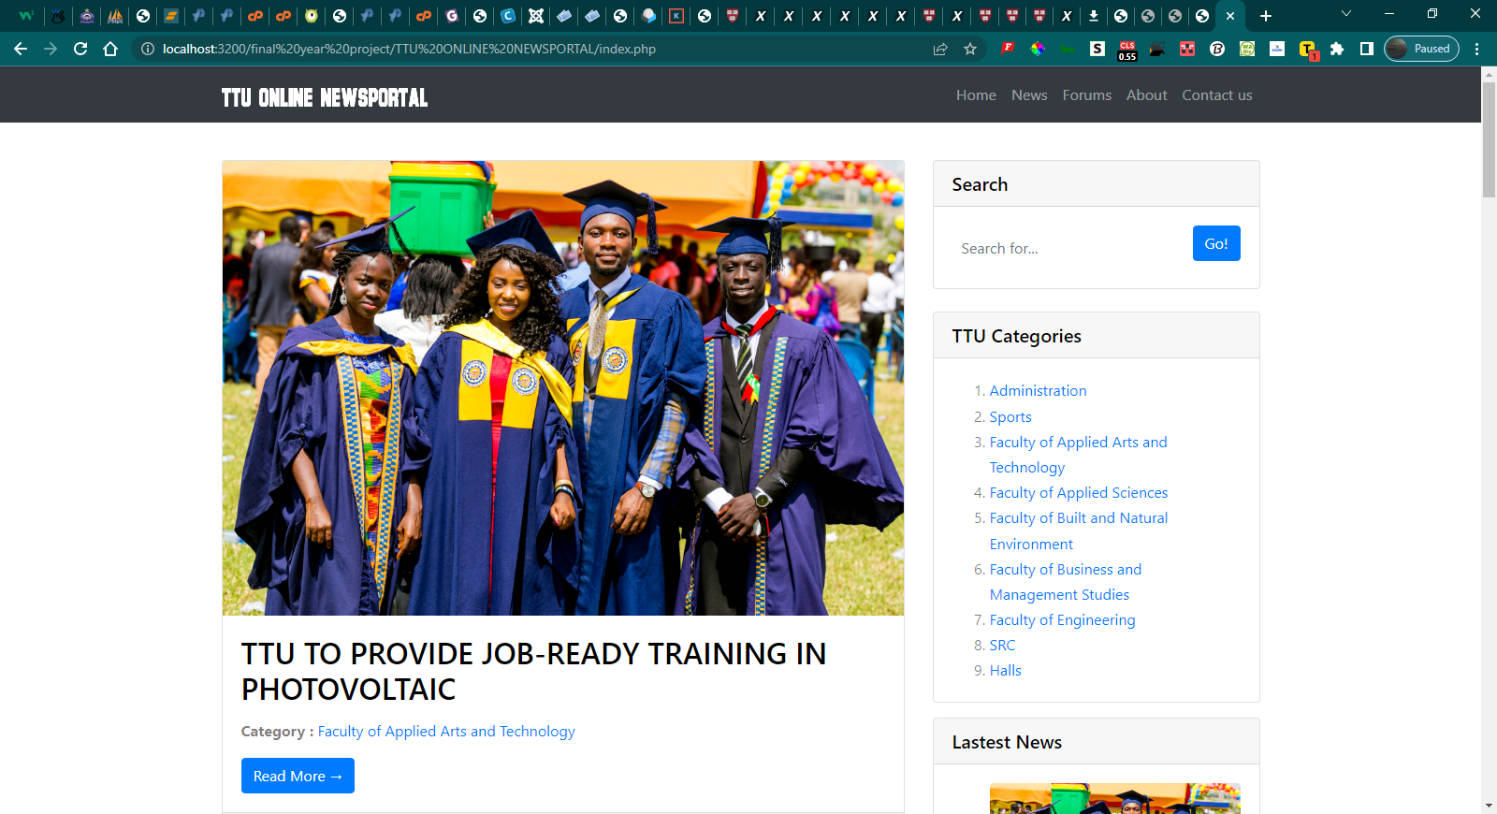Open the new tab plus button
This screenshot has height=814, width=1497.
[x=1265, y=16]
